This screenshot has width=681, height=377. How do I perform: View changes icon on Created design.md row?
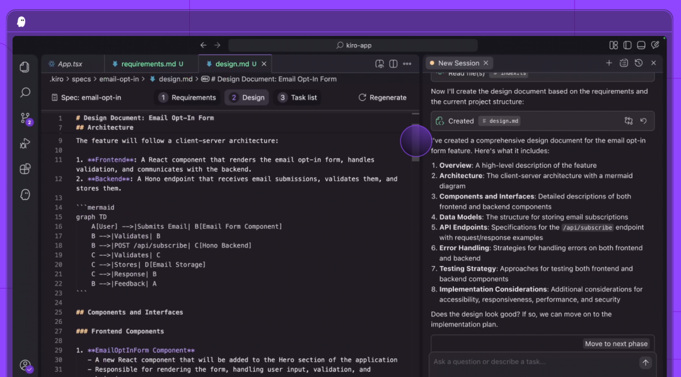click(x=629, y=121)
